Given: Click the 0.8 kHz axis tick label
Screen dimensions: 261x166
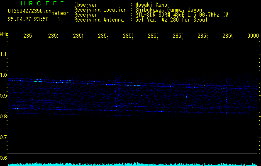Looking at the screenshot, I should pyautogui.click(x=3, y=116).
